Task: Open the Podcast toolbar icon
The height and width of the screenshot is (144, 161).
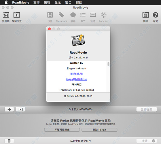Action: (104, 15)
